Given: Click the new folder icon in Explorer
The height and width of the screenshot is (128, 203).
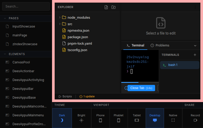Looking at the screenshot, I should (x=113, y=7).
